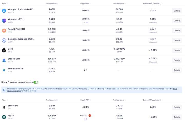The image size is (185, 122).
Task: Open Details for ETHx
Action: [177, 50]
